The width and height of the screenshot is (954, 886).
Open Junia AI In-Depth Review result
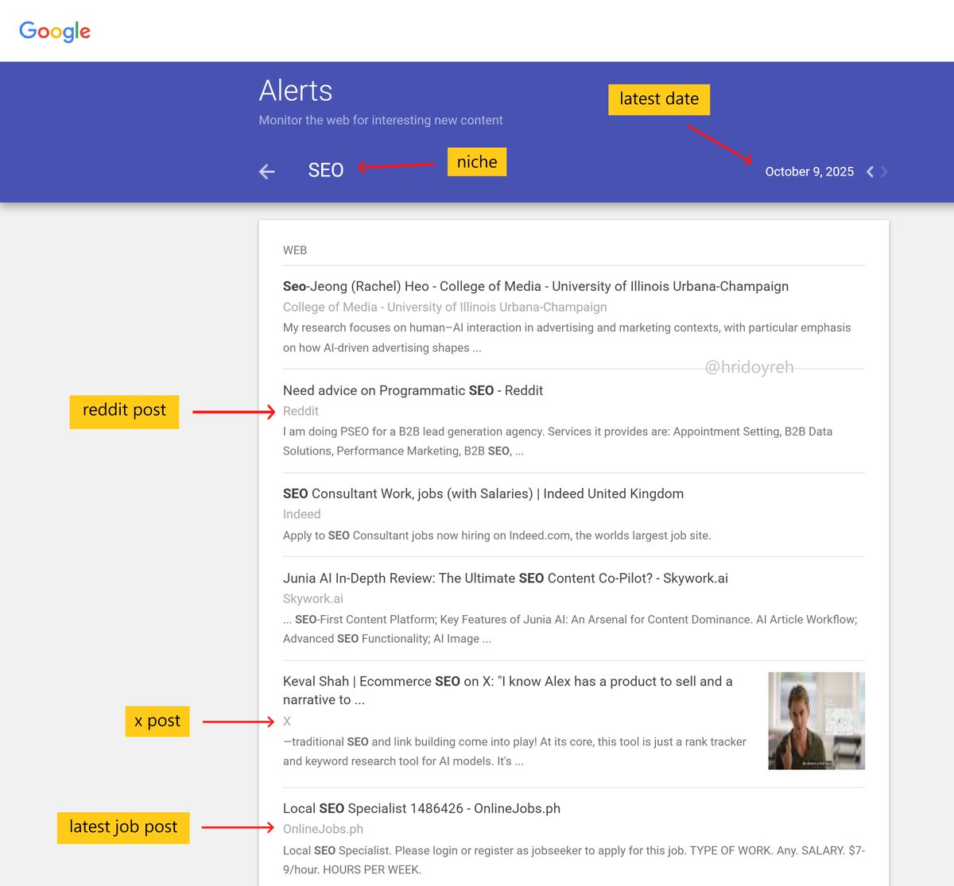click(506, 578)
